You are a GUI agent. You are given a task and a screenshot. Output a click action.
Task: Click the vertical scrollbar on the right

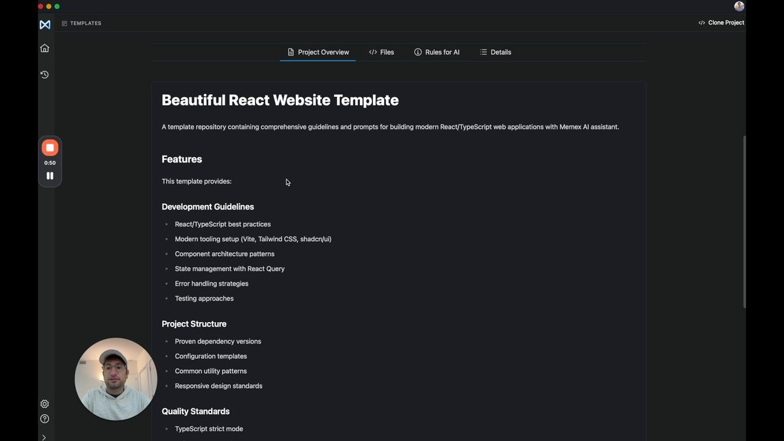(744, 222)
